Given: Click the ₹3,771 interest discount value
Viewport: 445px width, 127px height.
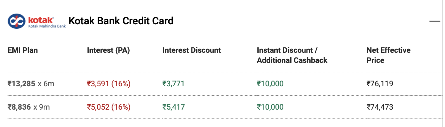Looking at the screenshot, I should [x=173, y=84].
